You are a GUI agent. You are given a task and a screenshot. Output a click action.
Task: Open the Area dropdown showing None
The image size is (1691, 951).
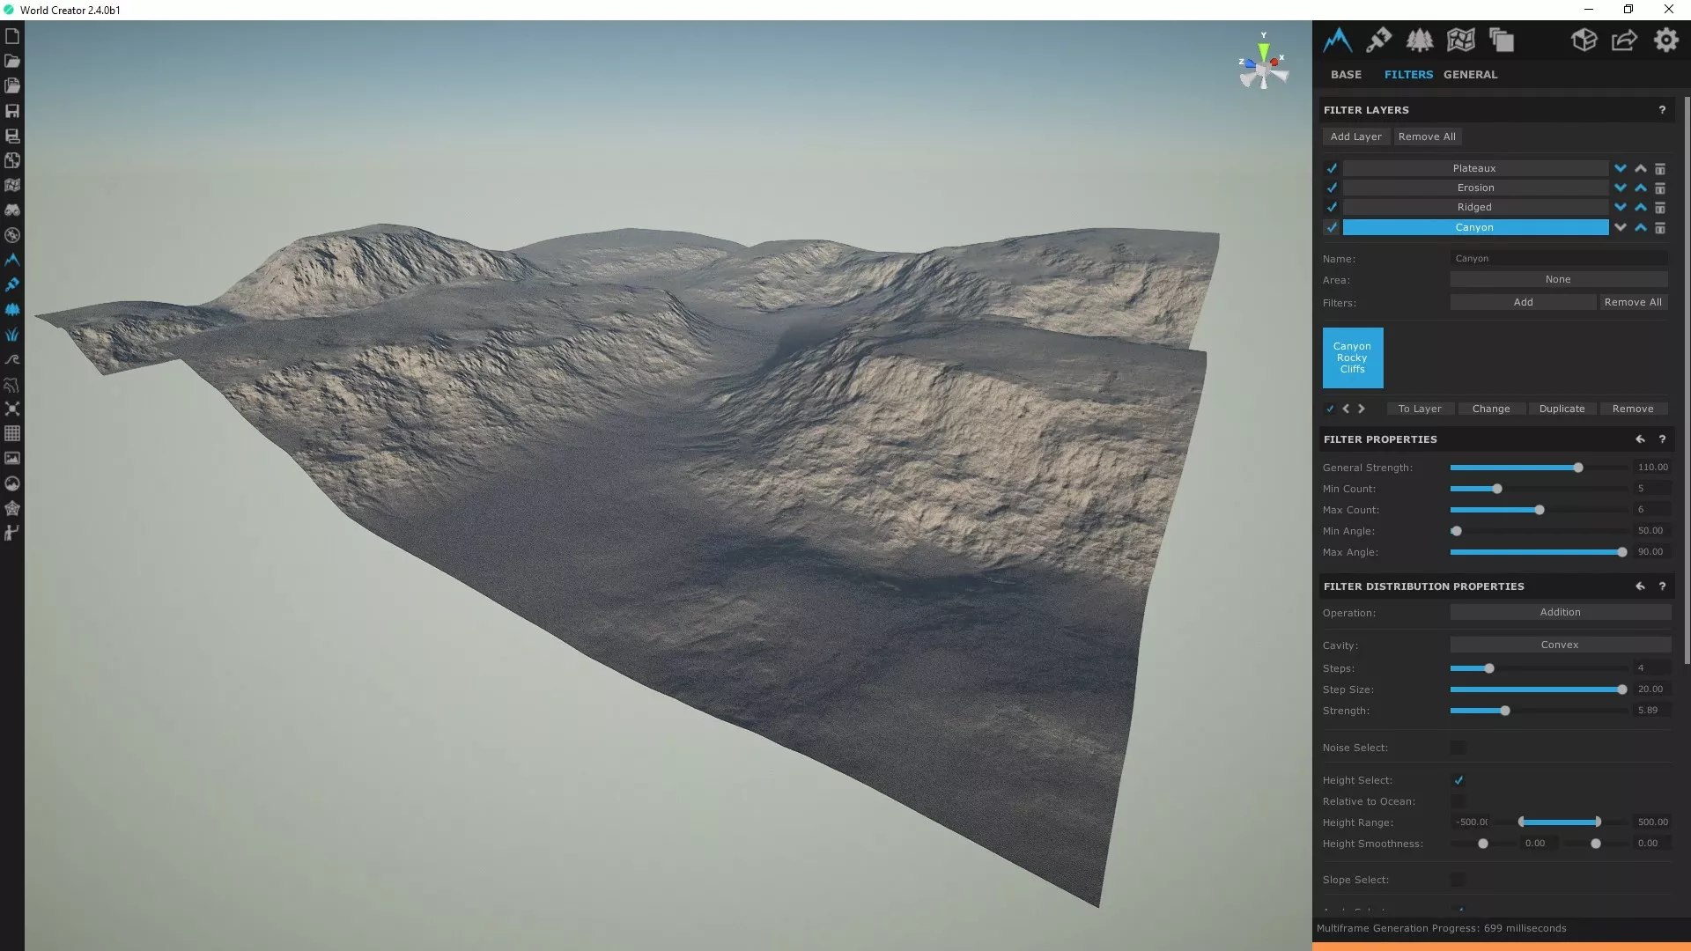point(1558,279)
